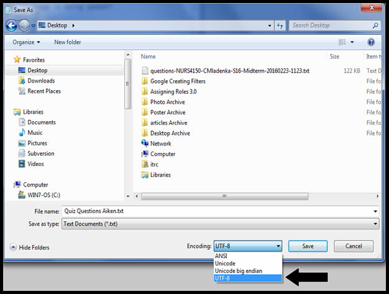The height and width of the screenshot is (294, 389).
Task: Click the Desktop icon in address bar
Action: point(42,25)
